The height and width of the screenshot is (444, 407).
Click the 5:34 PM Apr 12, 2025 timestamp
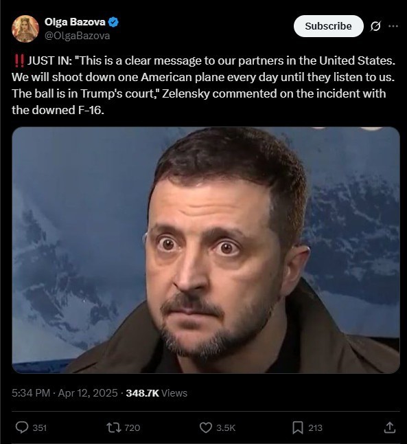pyautogui.click(x=65, y=392)
